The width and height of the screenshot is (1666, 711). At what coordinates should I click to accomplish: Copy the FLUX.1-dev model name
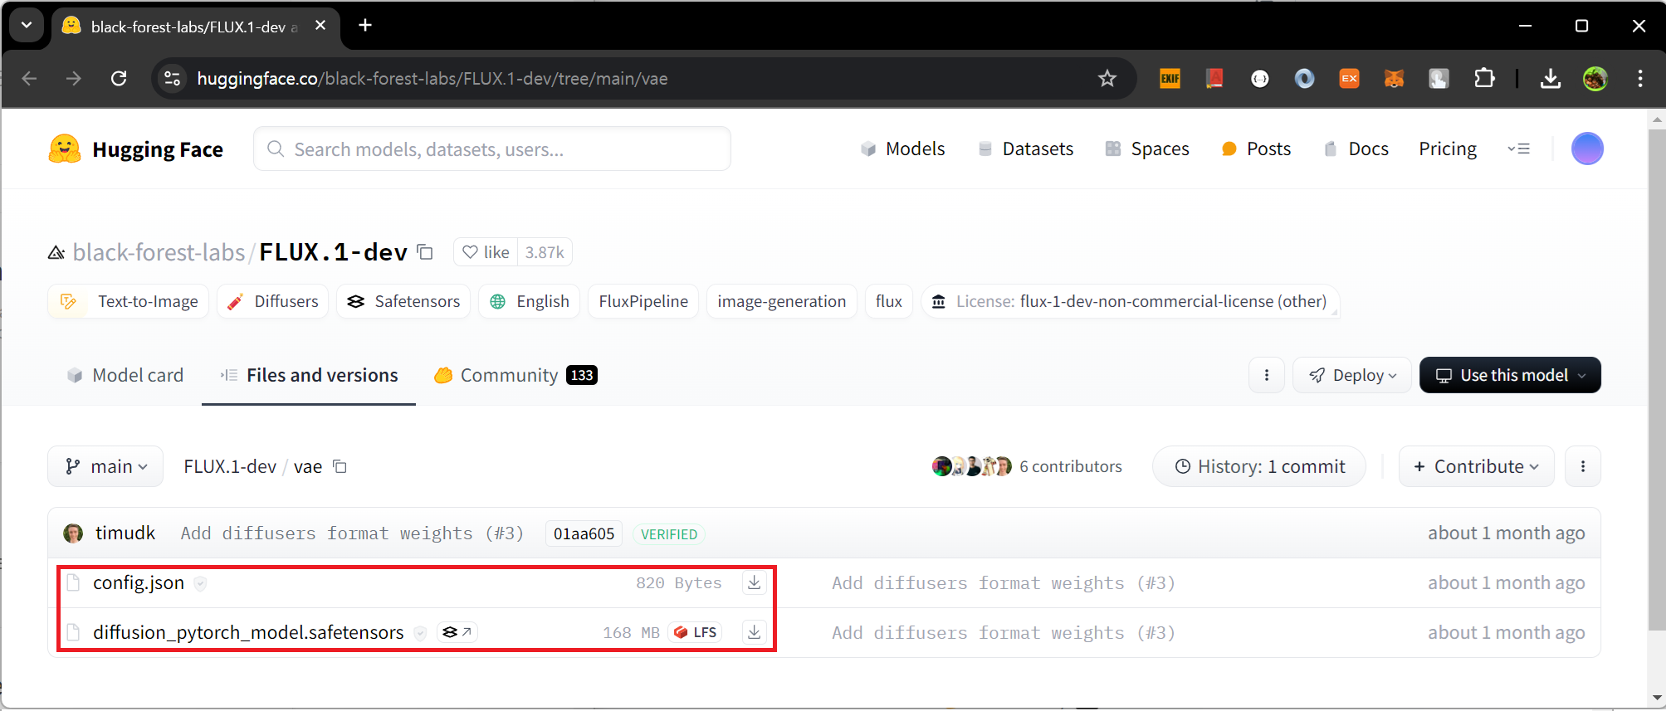425,252
